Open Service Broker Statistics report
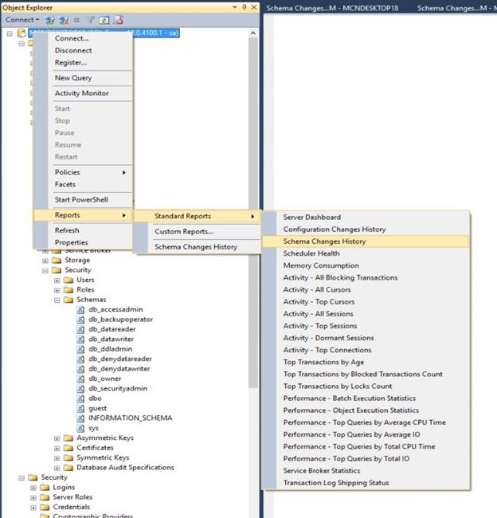Image resolution: width=497 pixels, height=518 pixels. 366,471
